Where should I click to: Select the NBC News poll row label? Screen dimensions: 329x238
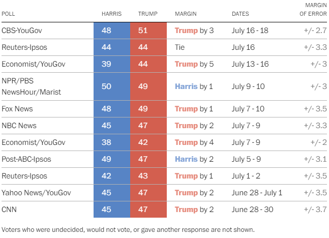[x=19, y=126]
